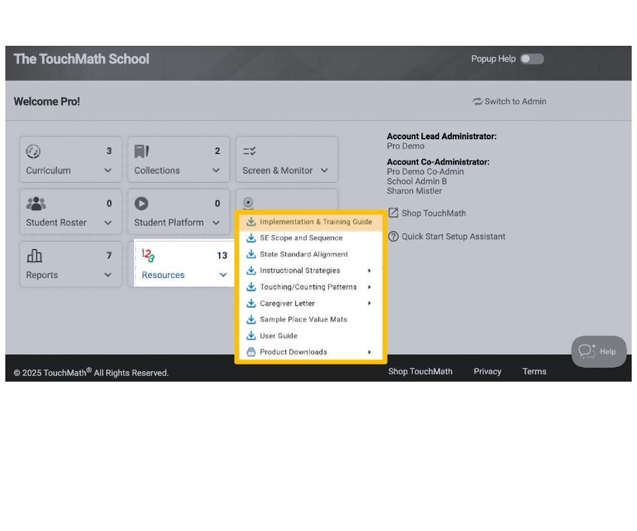This screenshot has width=637, height=531.
Task: Open the Help chat button
Action: (599, 351)
